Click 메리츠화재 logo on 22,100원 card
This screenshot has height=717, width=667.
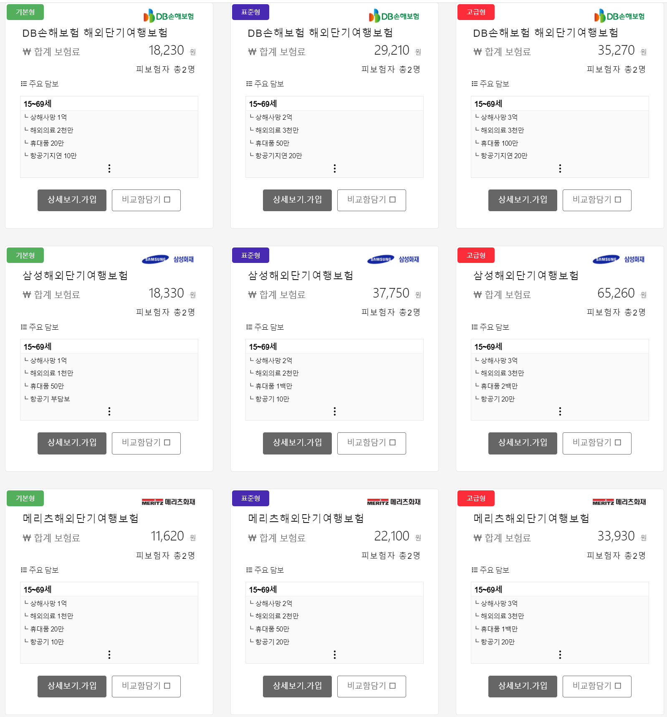point(394,502)
